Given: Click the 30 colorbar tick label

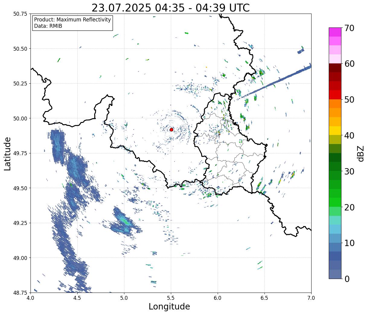Looking at the screenshot, I should 349,171.
